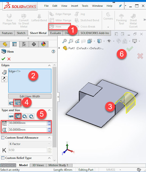The image size is (146, 172).
Task: Select the Open hem type icon
Action: 18,116
